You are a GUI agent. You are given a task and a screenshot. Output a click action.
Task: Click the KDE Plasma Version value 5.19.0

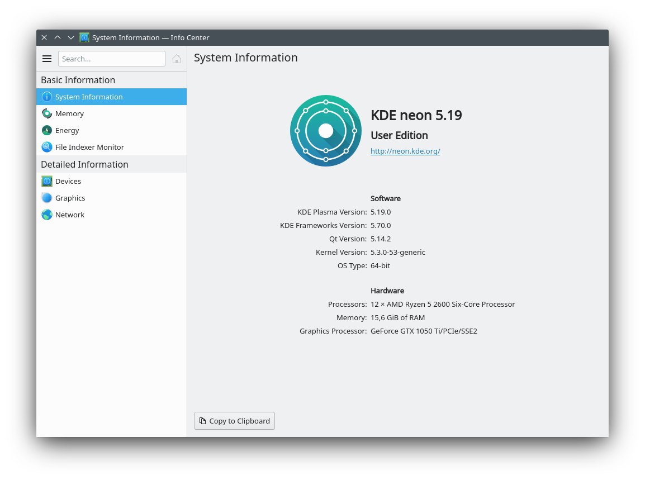tap(381, 212)
